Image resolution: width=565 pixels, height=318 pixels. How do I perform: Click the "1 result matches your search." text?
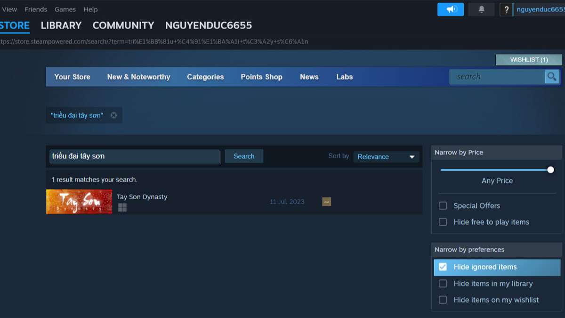coord(94,179)
